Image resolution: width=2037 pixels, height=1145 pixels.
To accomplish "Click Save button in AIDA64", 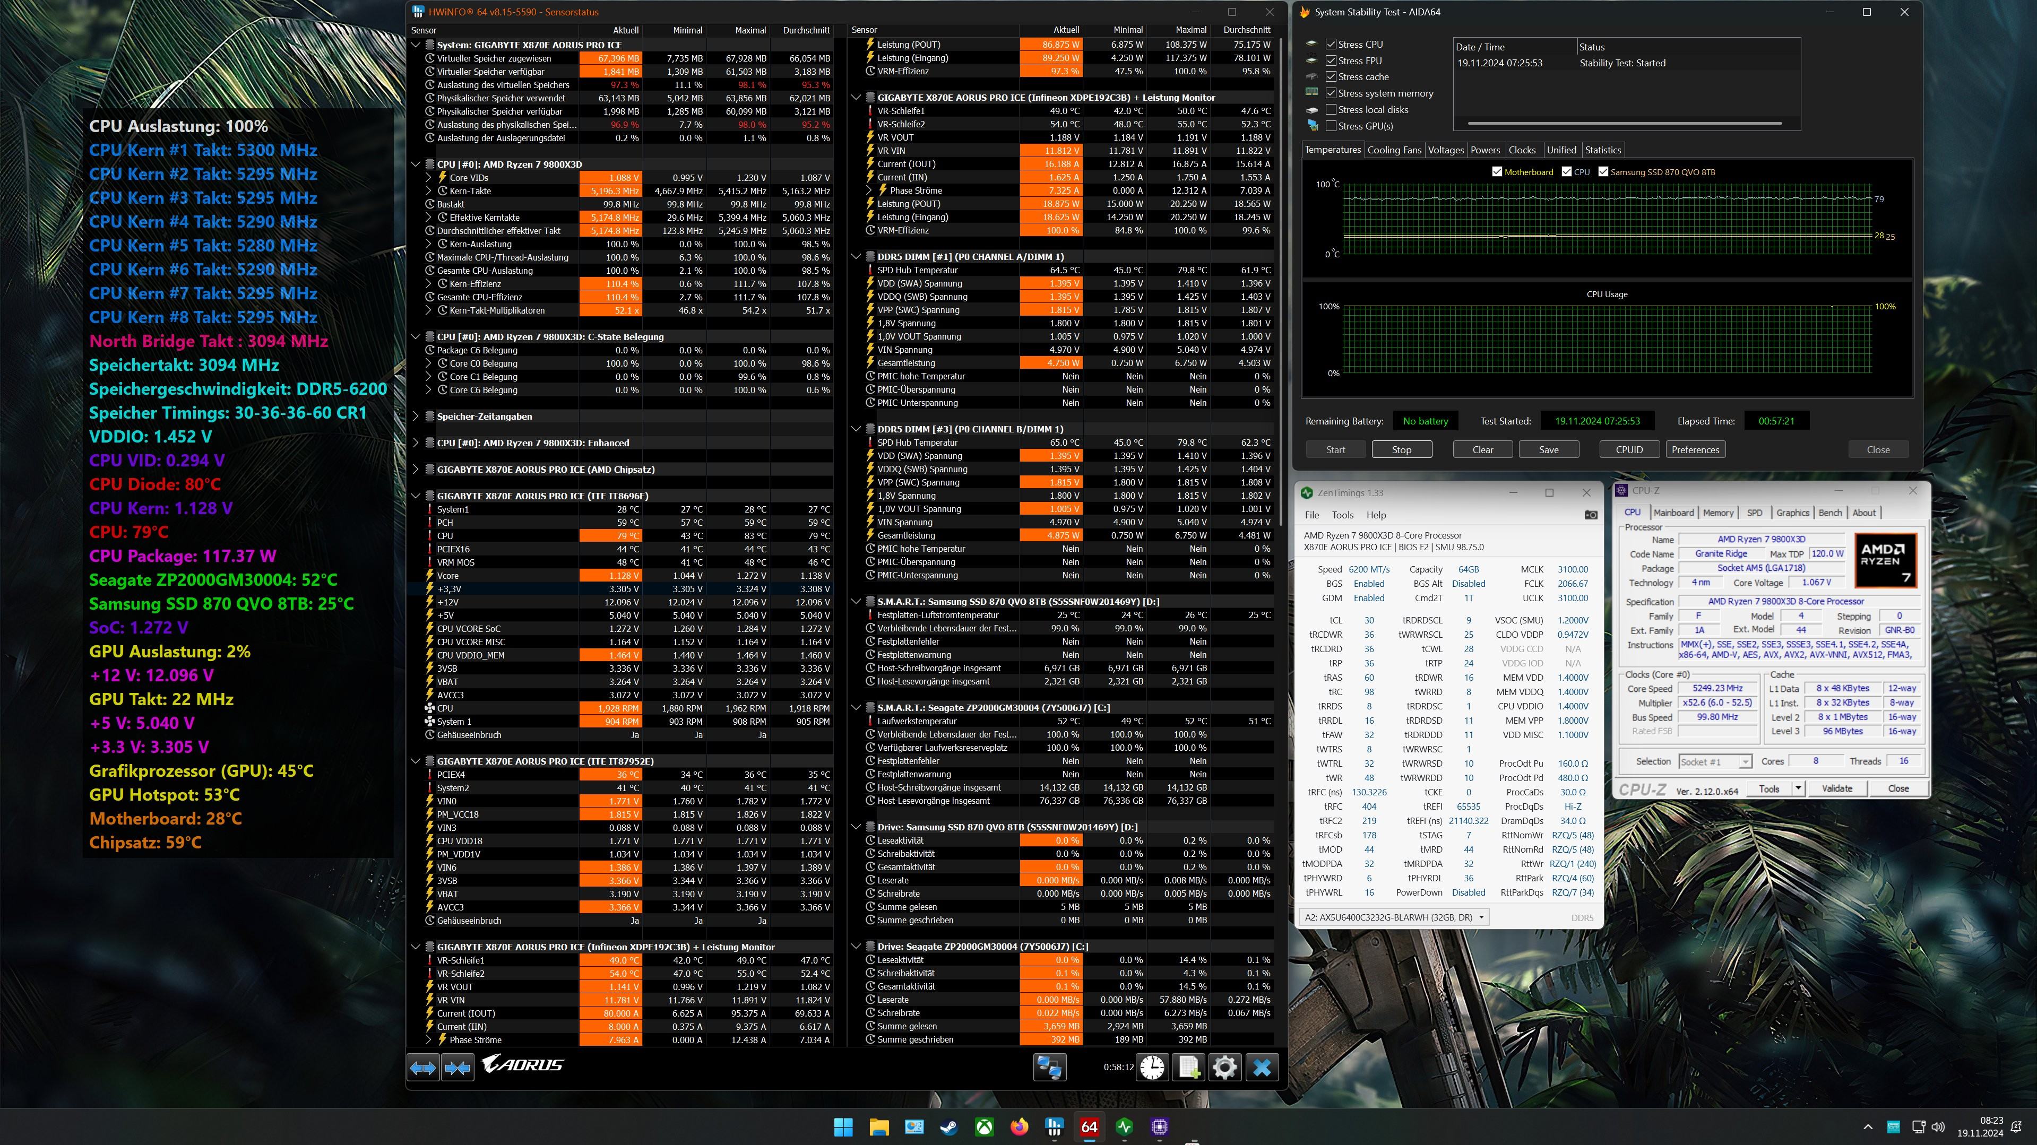I will click(x=1549, y=450).
